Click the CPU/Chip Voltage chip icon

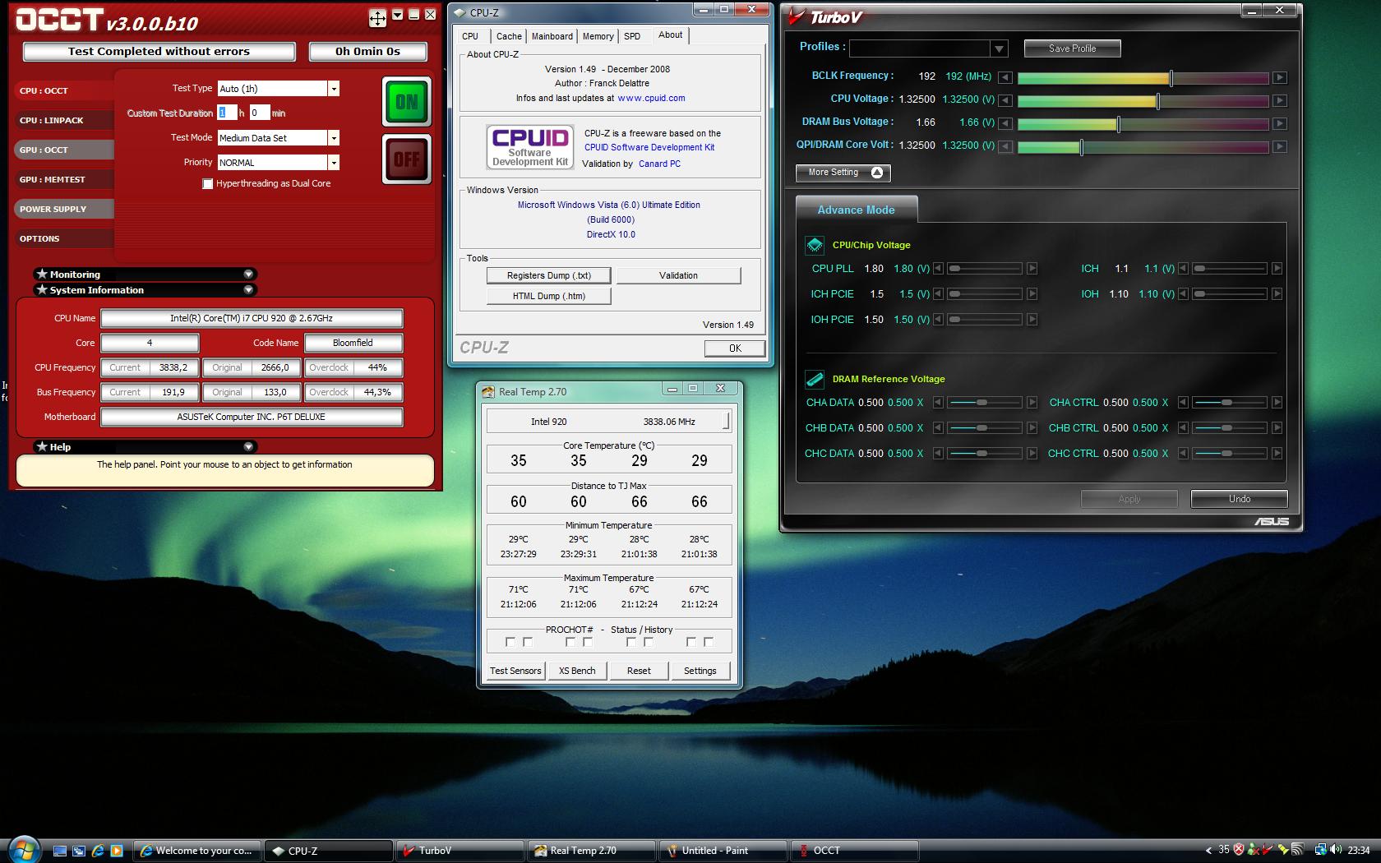tap(815, 245)
